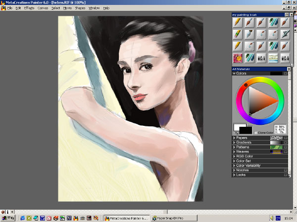The height and width of the screenshot is (222, 297).
Task: Select the yellow pencil in the third brush row
Action: click(x=238, y=46)
